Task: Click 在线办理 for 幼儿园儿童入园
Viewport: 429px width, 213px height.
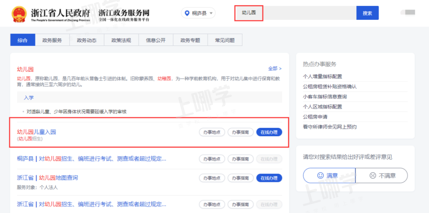Action: (x=269, y=132)
